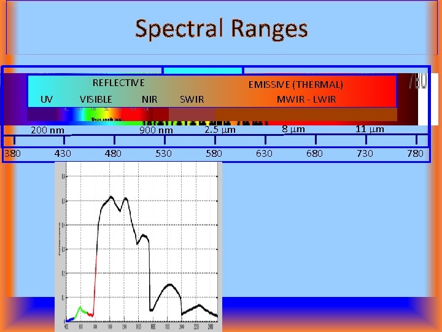442x332 pixels.
Task: Select the 530 scale value
Action: [x=163, y=154]
